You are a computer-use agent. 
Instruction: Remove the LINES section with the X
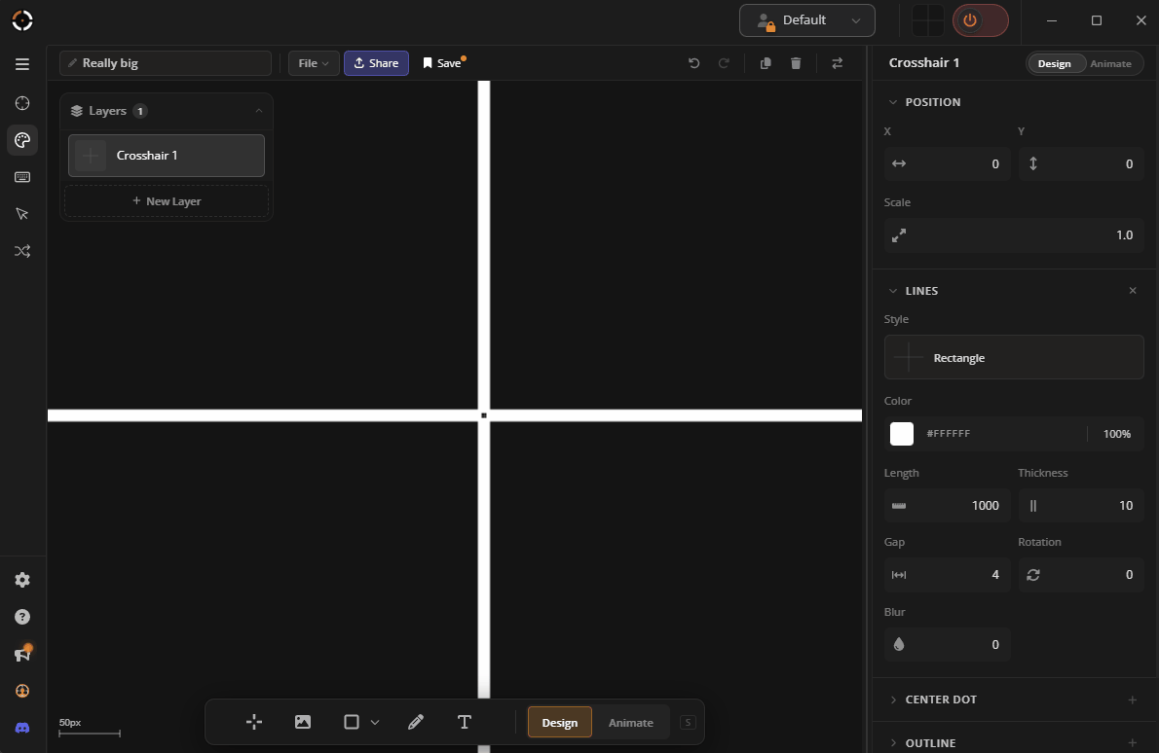[1133, 291]
